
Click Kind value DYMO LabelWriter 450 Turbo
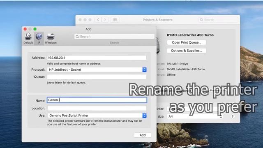pyautogui.click(x=186, y=69)
